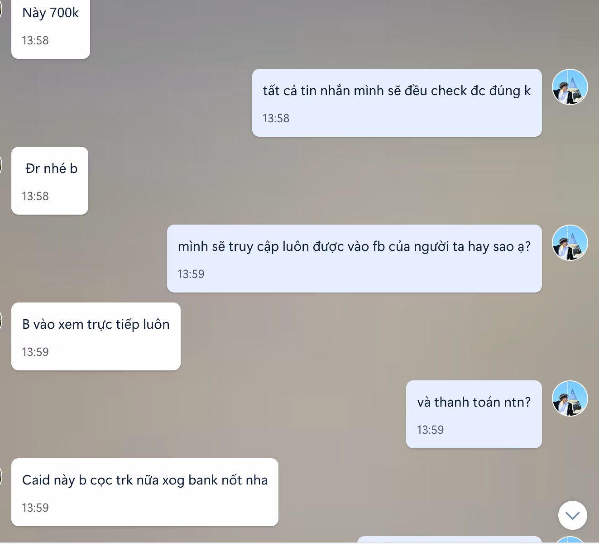Click the 13:58 timestamp under 'Này 700k'

[35, 40]
